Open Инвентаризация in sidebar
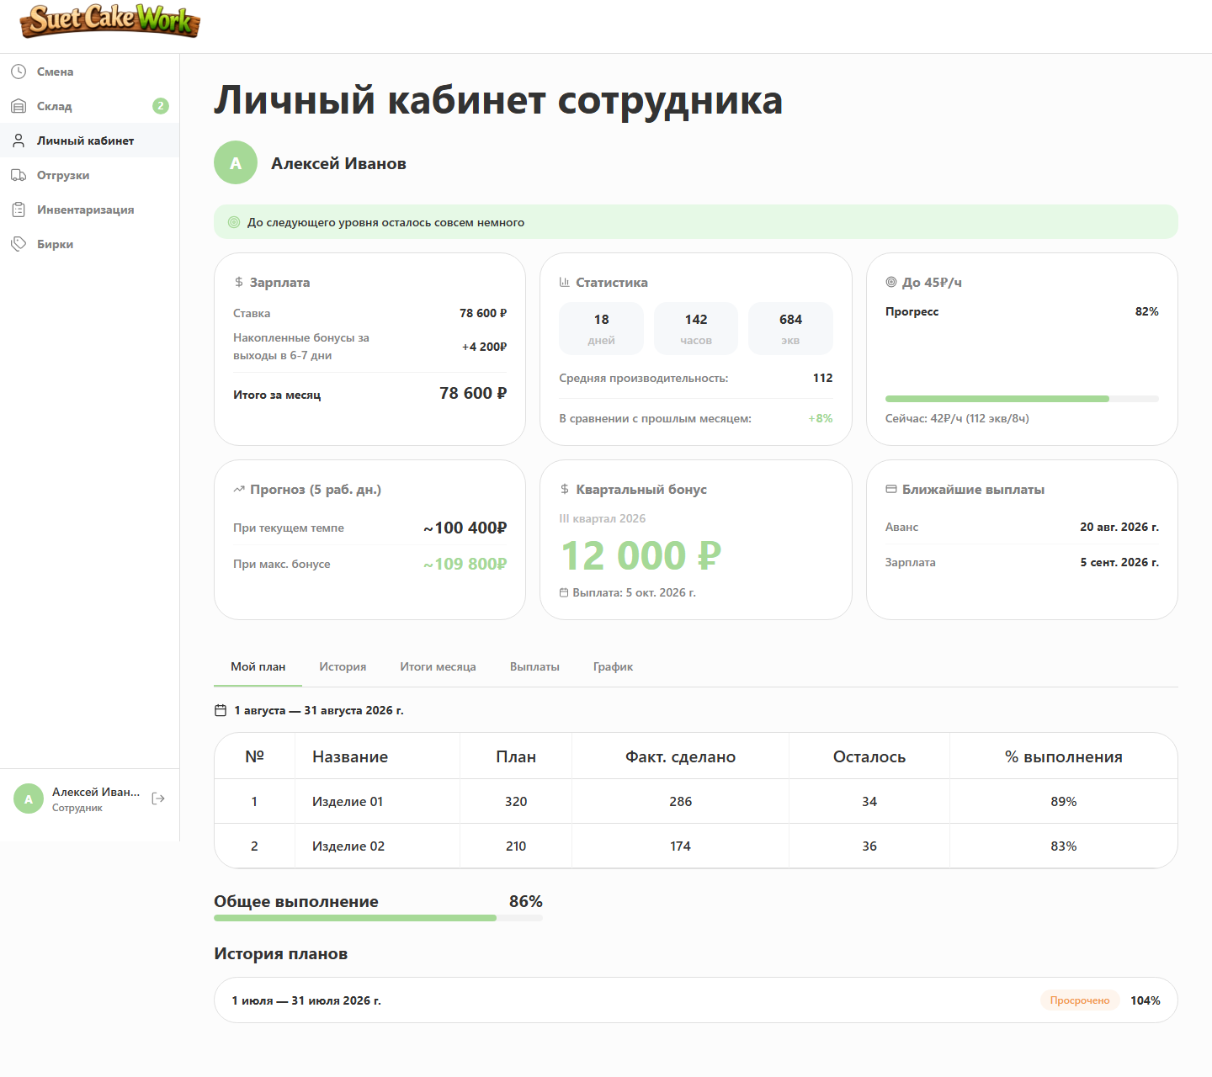Image resolution: width=1212 pixels, height=1077 pixels. 89,210
